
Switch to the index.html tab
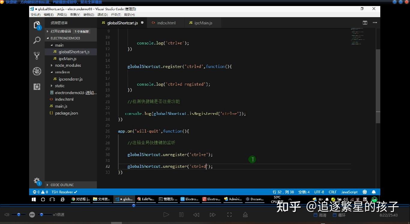166,23
